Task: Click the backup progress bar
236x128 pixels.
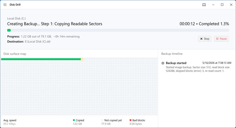Action: coord(118,30)
